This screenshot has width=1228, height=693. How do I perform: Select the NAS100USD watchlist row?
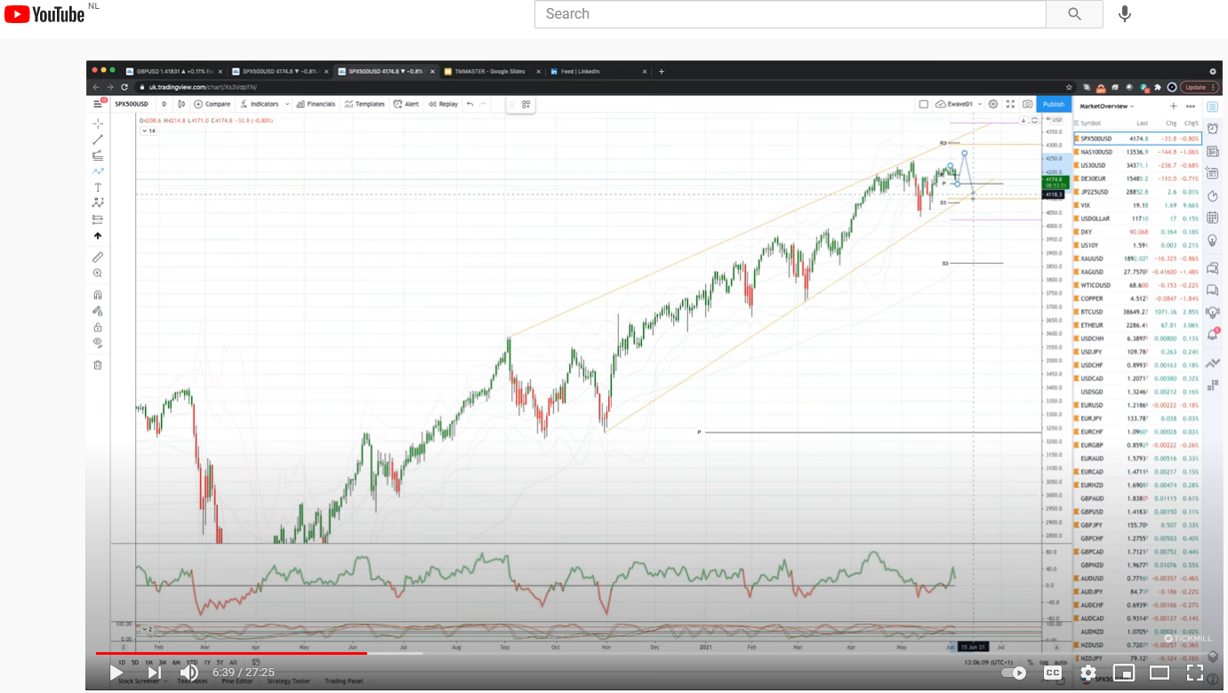1138,152
